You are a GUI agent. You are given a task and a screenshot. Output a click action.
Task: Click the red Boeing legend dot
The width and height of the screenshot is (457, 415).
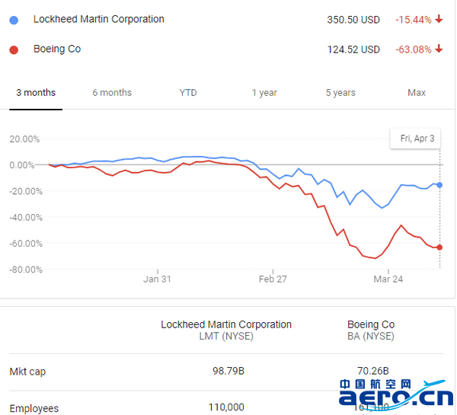coord(14,49)
